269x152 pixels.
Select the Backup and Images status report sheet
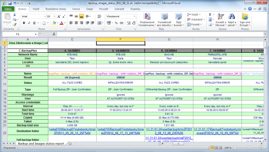pos(41,144)
